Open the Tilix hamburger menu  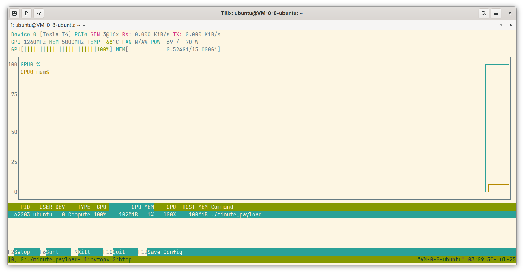[496, 13]
